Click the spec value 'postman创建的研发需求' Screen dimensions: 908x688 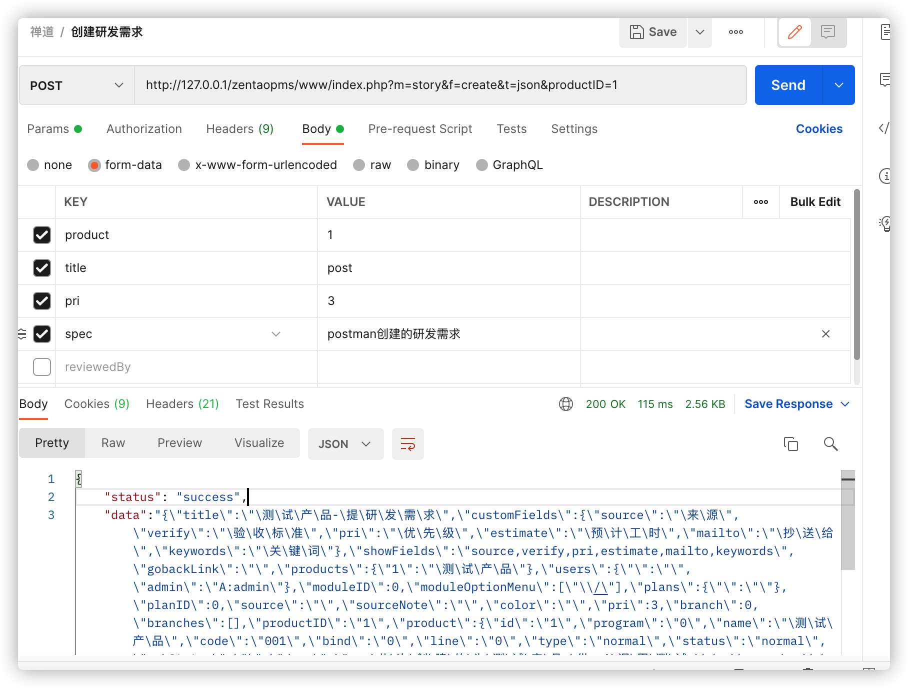point(394,334)
